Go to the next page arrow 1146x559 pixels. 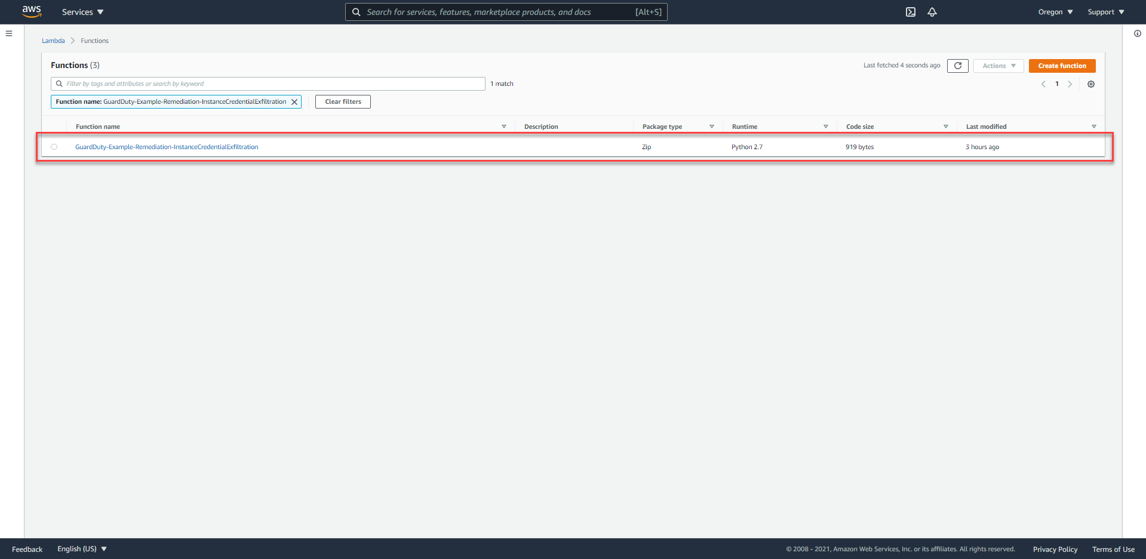1070,84
